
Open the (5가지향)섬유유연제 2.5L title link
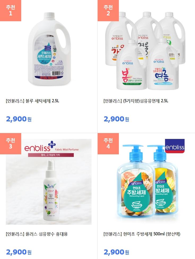coord(136,101)
